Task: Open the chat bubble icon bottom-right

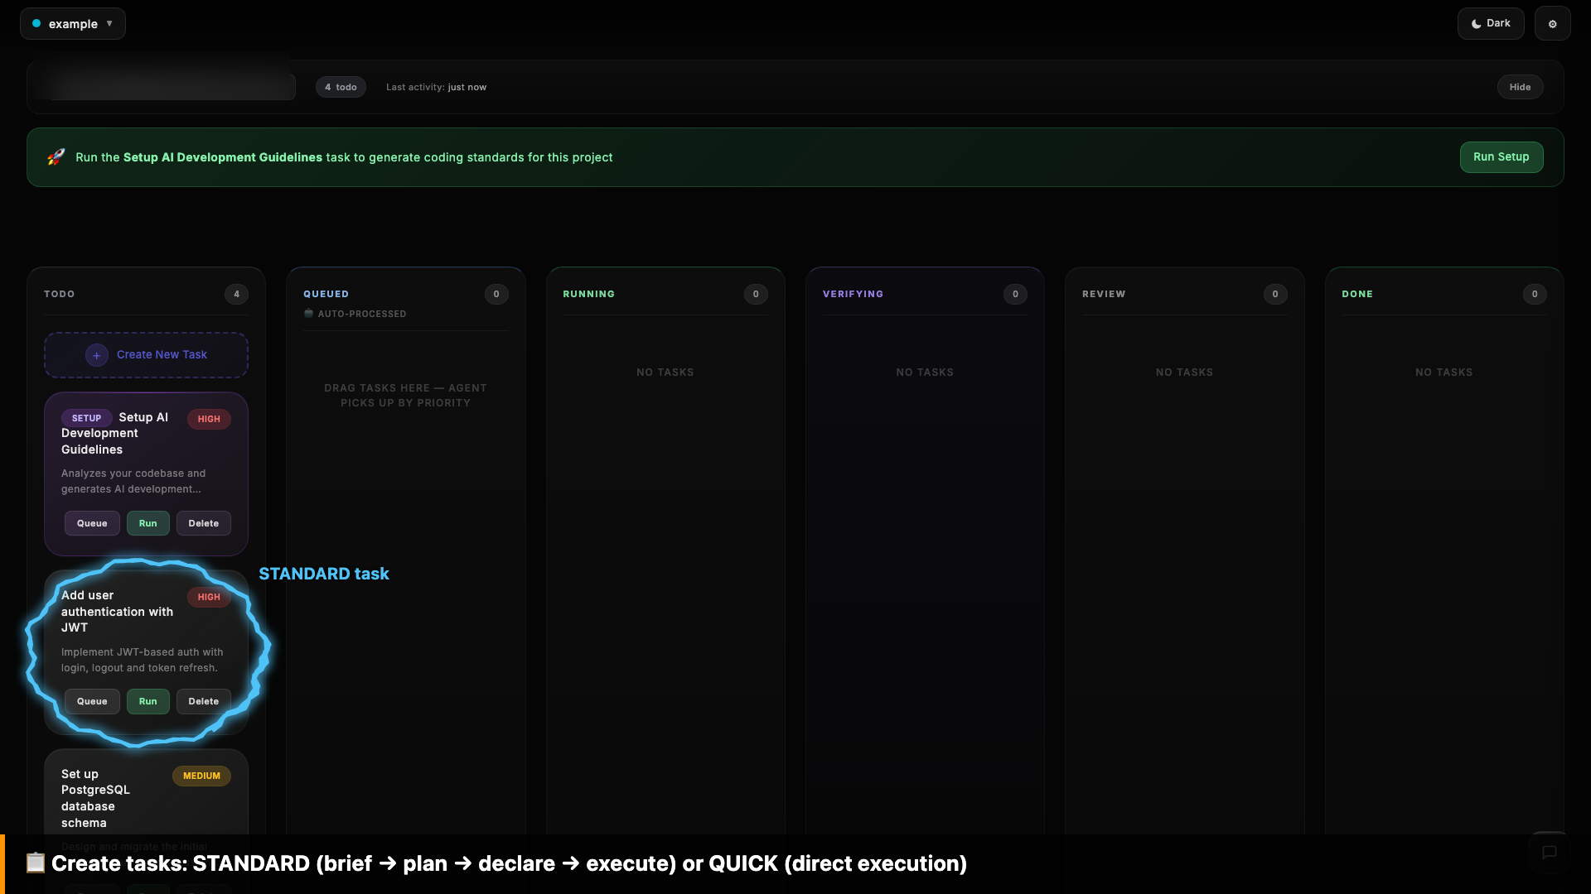Action: click(1550, 853)
